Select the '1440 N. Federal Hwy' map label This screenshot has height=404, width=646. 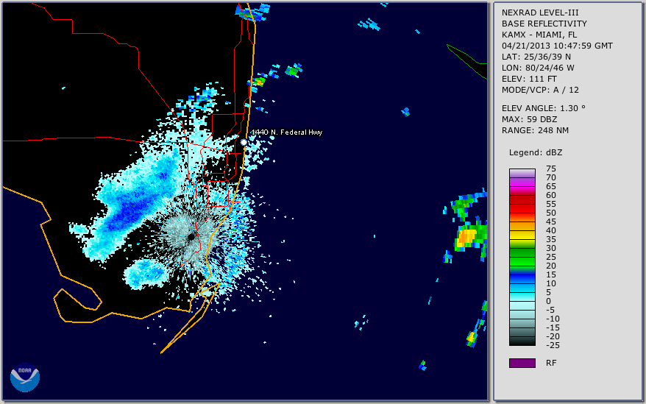tap(287, 132)
